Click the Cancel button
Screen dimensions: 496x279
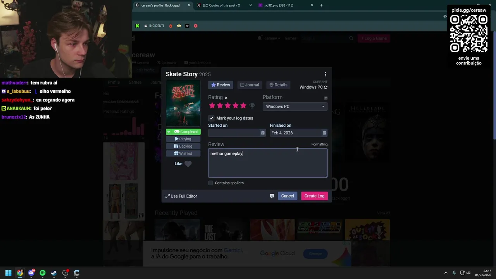[288, 196]
